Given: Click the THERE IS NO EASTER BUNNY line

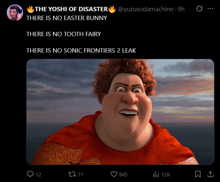Looking at the screenshot, I should click(x=67, y=18).
